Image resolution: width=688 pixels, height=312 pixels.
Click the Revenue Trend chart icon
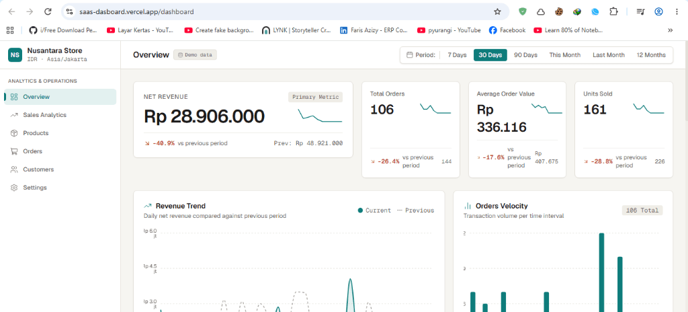click(x=148, y=206)
